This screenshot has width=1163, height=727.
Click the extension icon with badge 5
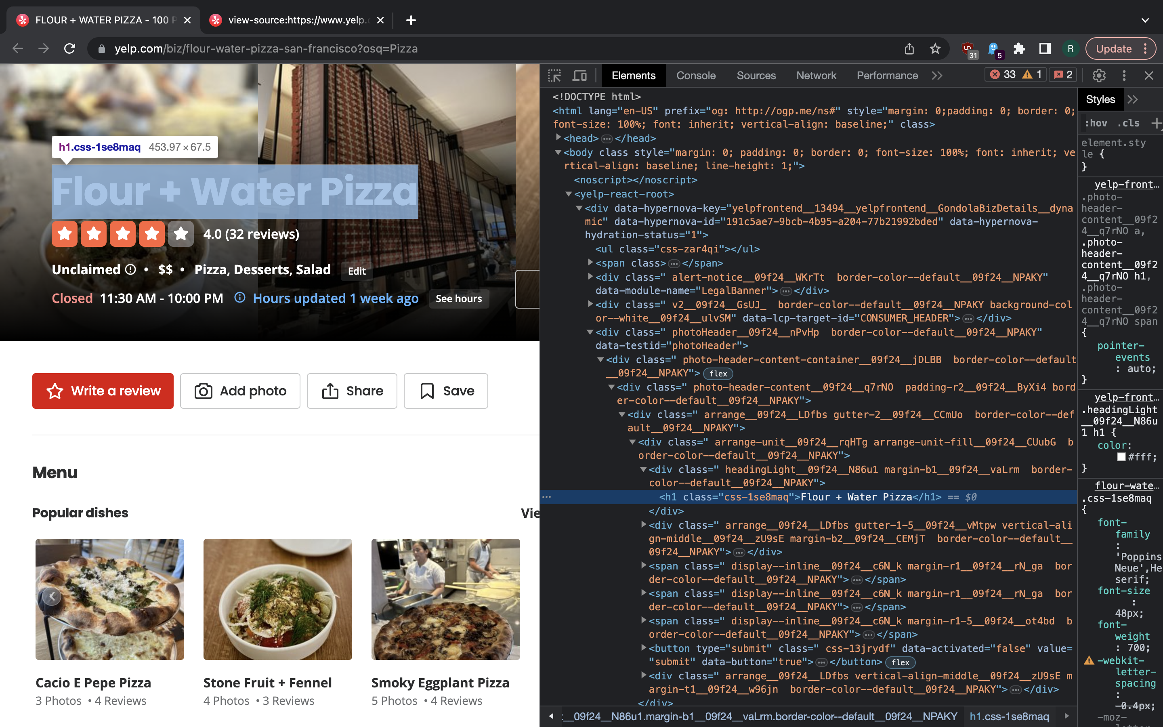pyautogui.click(x=995, y=50)
